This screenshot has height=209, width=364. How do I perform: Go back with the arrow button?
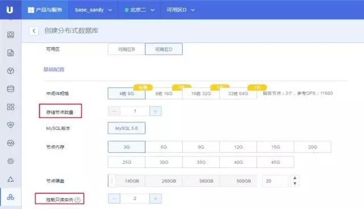tap(34, 31)
